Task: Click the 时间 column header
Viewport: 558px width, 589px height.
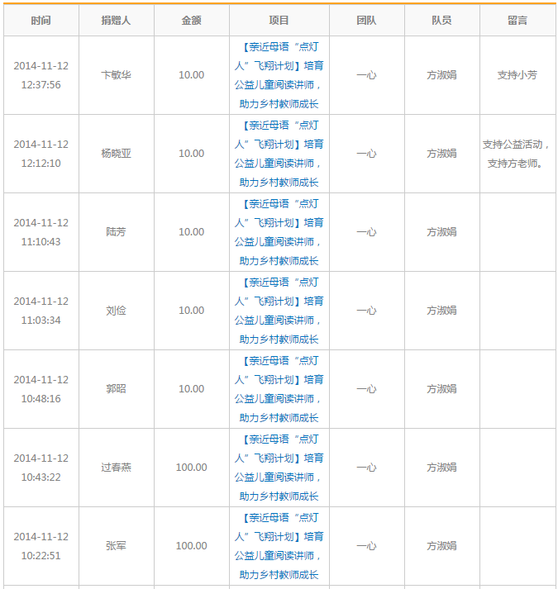Action: point(41,20)
